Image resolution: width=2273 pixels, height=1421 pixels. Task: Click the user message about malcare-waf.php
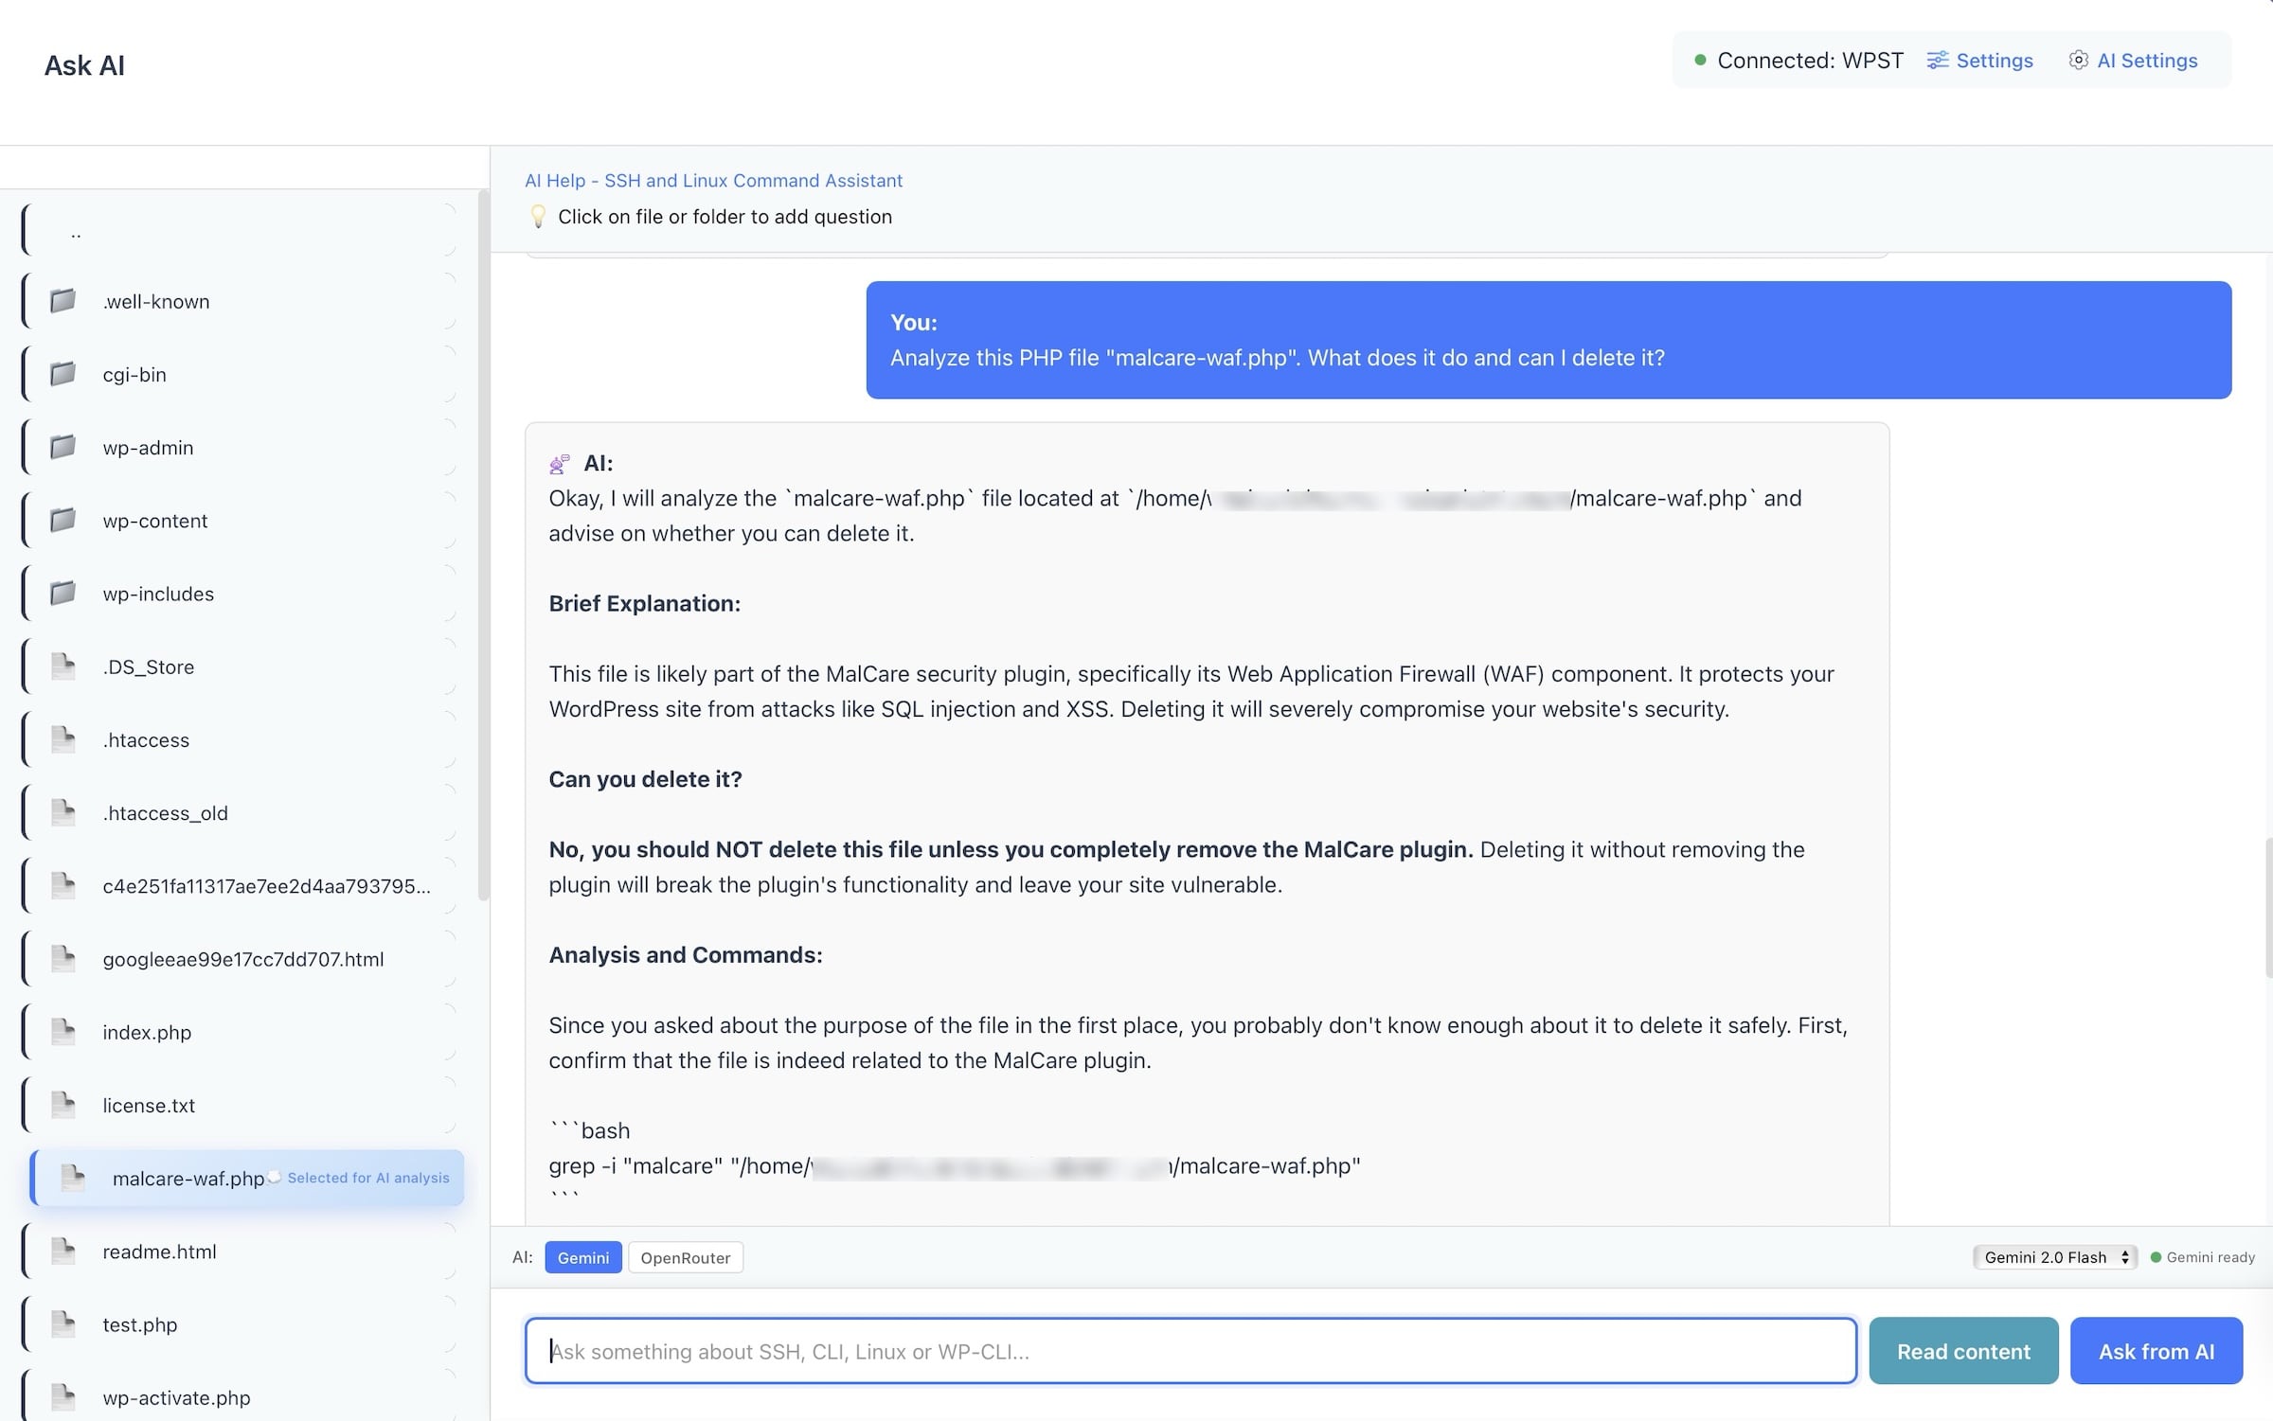[x=1548, y=340]
